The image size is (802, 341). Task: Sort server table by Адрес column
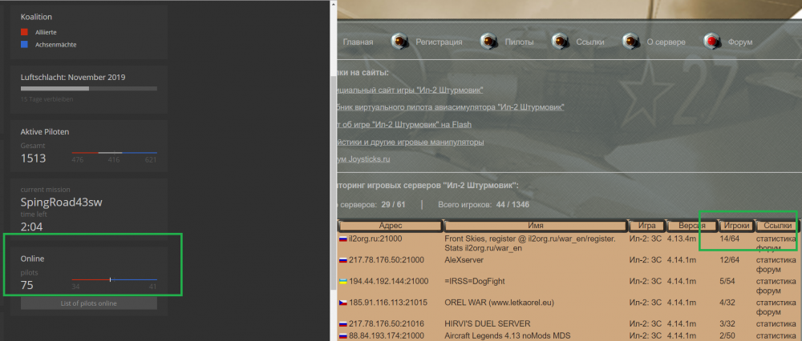click(391, 225)
